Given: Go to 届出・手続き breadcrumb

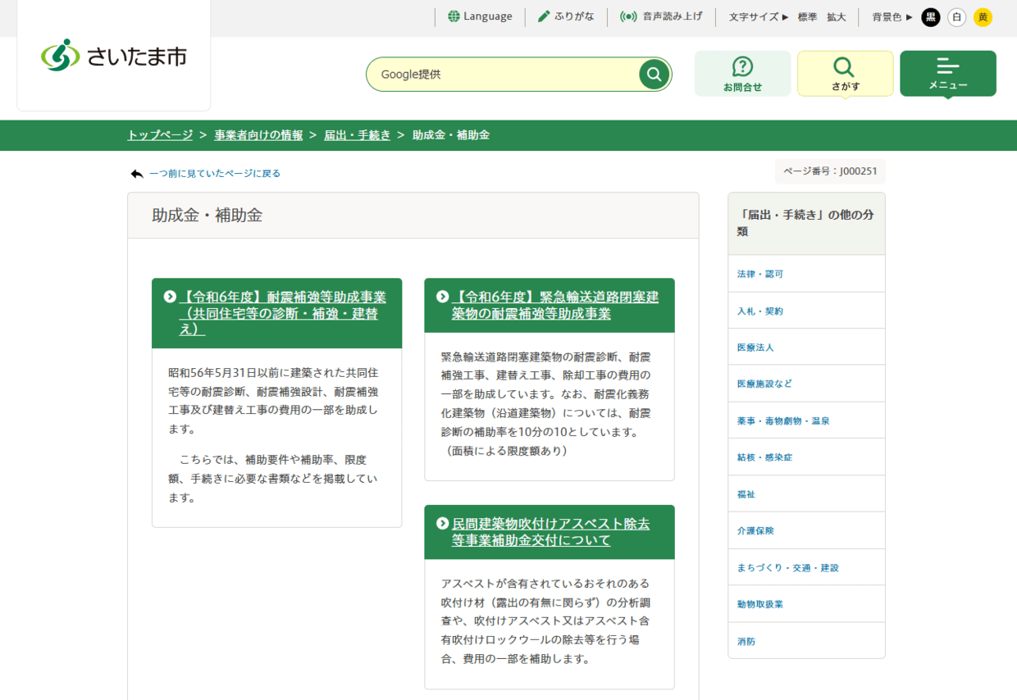Looking at the screenshot, I should [x=358, y=135].
